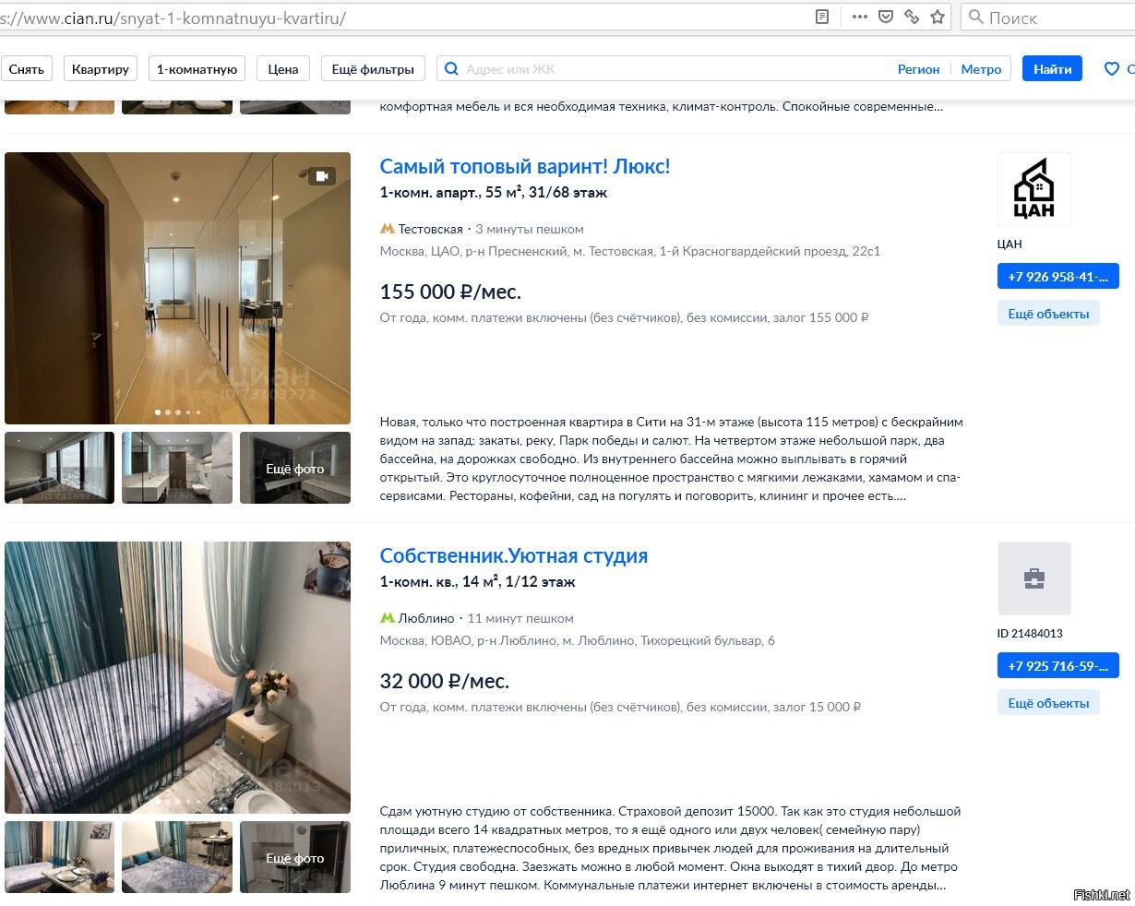Click the Pocket save icon

tap(885, 17)
